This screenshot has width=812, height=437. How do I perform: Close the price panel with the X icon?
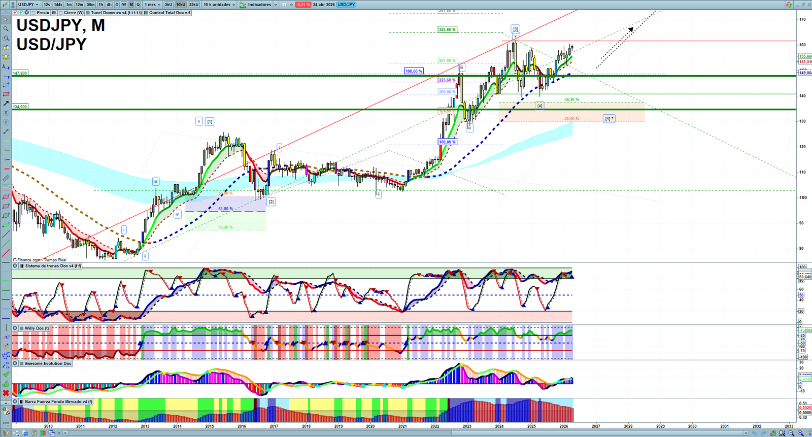[x=26, y=13]
